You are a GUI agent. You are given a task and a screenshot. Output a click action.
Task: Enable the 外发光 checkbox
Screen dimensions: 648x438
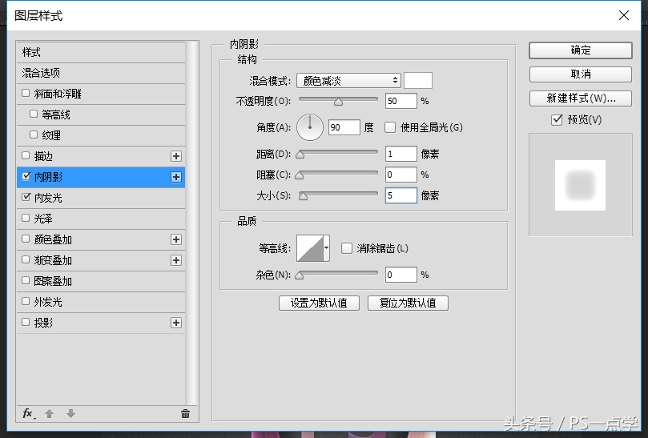(26, 301)
